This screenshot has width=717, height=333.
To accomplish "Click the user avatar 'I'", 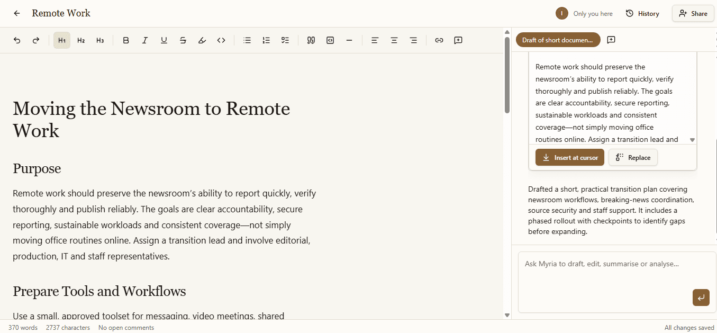I will point(562,13).
